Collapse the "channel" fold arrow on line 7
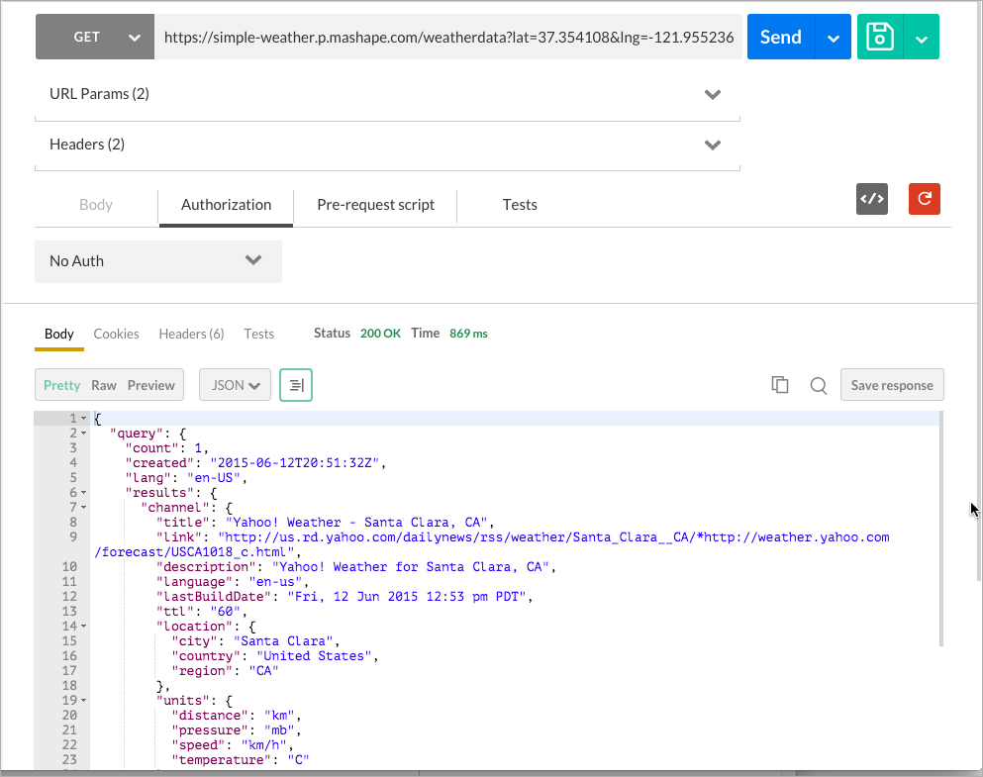The image size is (983, 777). click(x=83, y=508)
